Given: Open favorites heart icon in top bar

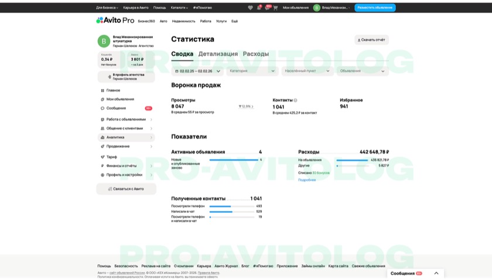Looking at the screenshot, I should click(x=250, y=8).
